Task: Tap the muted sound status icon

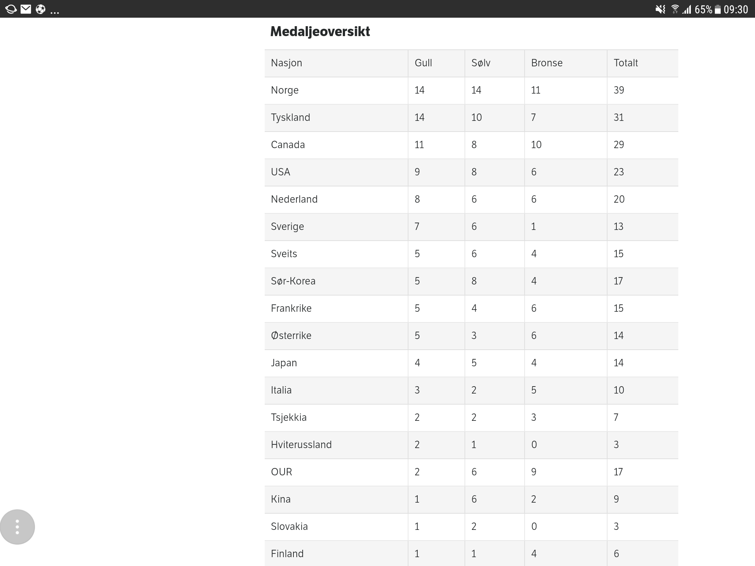Action: pos(660,9)
